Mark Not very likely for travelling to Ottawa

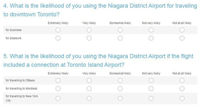coord(151,80)
